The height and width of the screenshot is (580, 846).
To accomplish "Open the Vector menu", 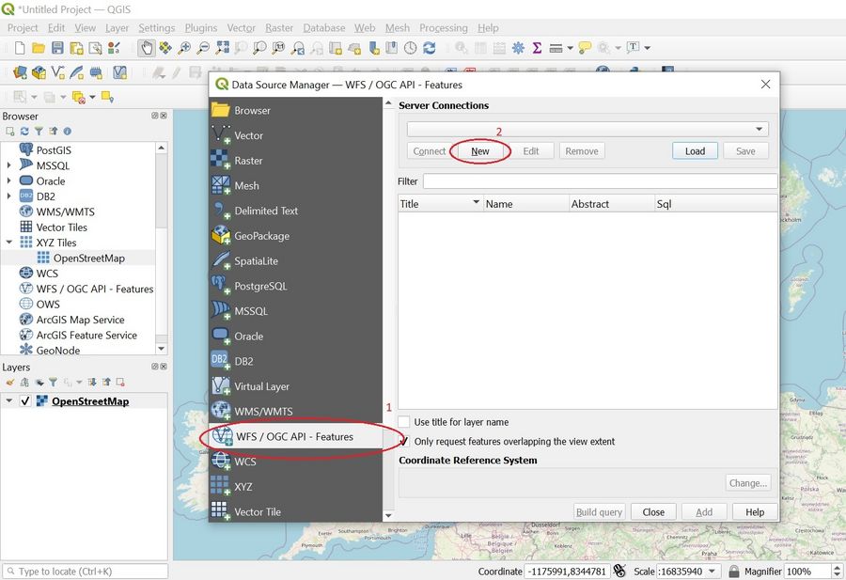I will click(x=242, y=28).
